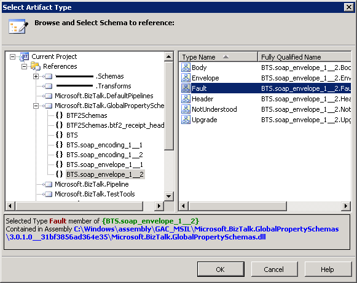The height and width of the screenshot is (283, 357).
Task: Select the Body type row
Action: tap(265, 68)
